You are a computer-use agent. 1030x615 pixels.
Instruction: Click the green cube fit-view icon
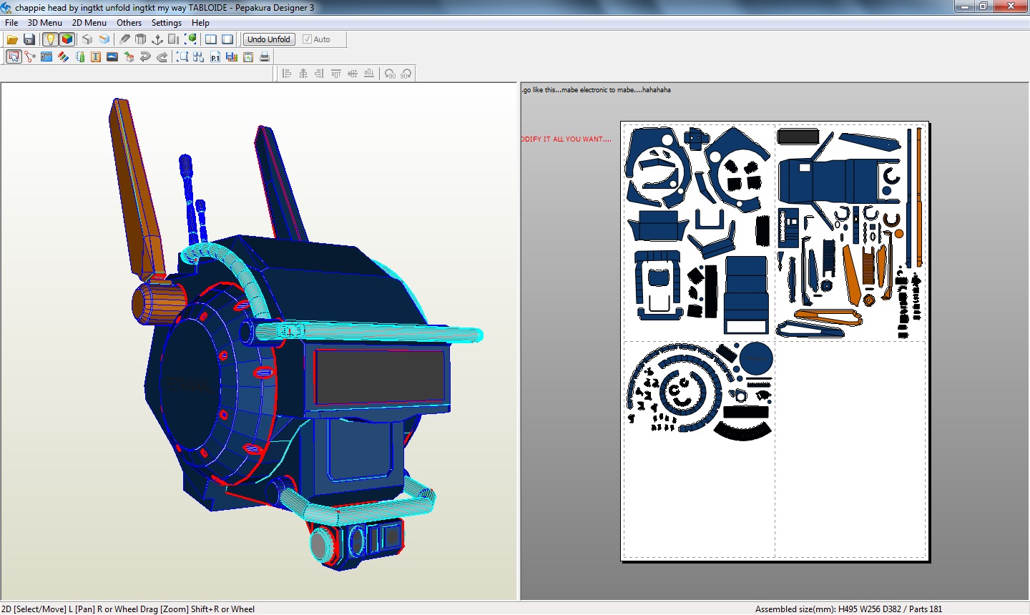point(191,39)
